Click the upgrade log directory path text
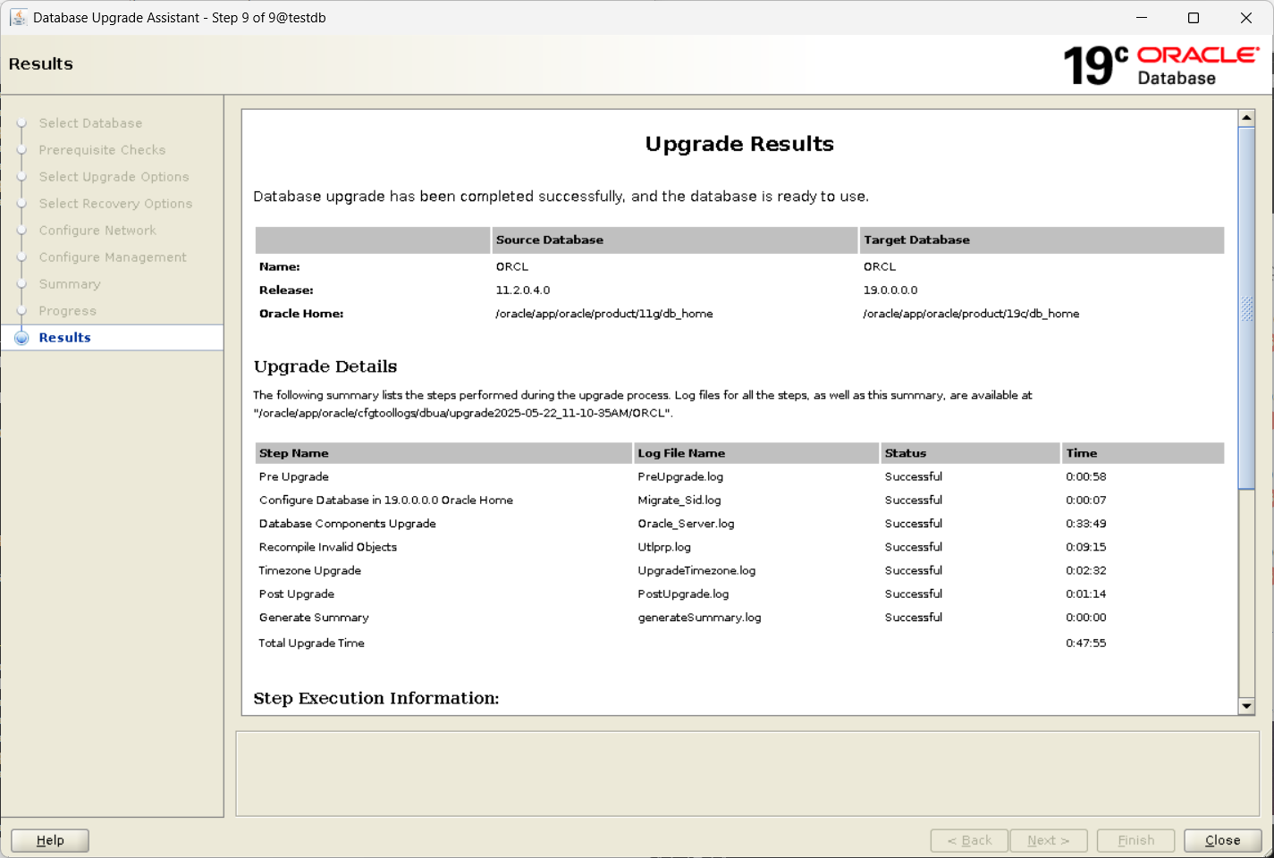 pyautogui.click(x=462, y=413)
